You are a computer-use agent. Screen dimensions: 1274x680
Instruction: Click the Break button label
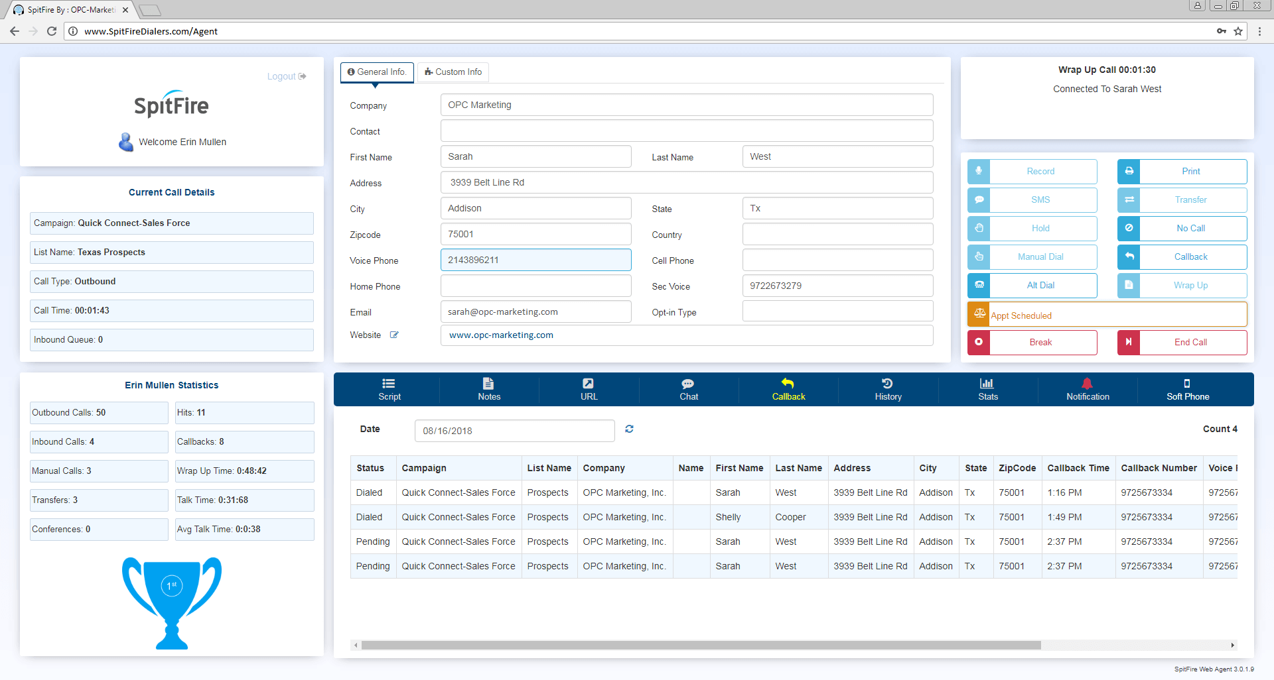[x=1040, y=342]
